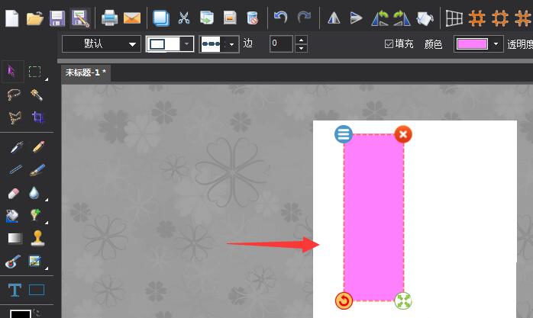Select the magic wand tool
533x318 pixels.
(37, 95)
